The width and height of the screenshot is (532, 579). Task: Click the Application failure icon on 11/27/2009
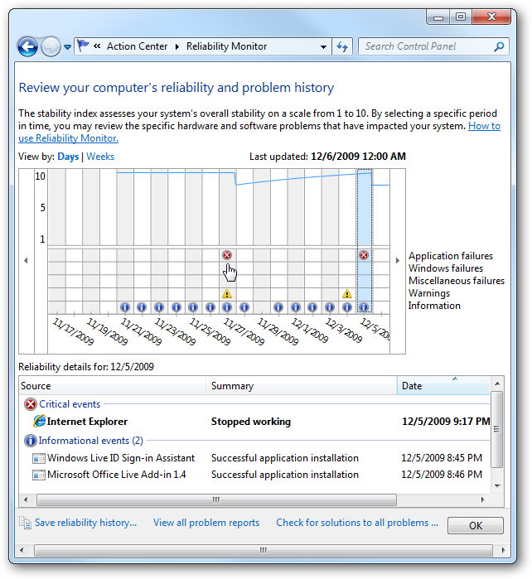227,255
